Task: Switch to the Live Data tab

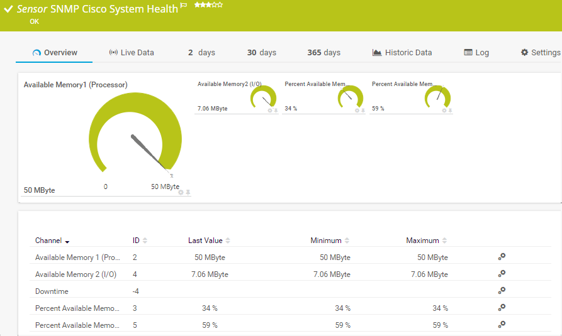Action: point(132,53)
